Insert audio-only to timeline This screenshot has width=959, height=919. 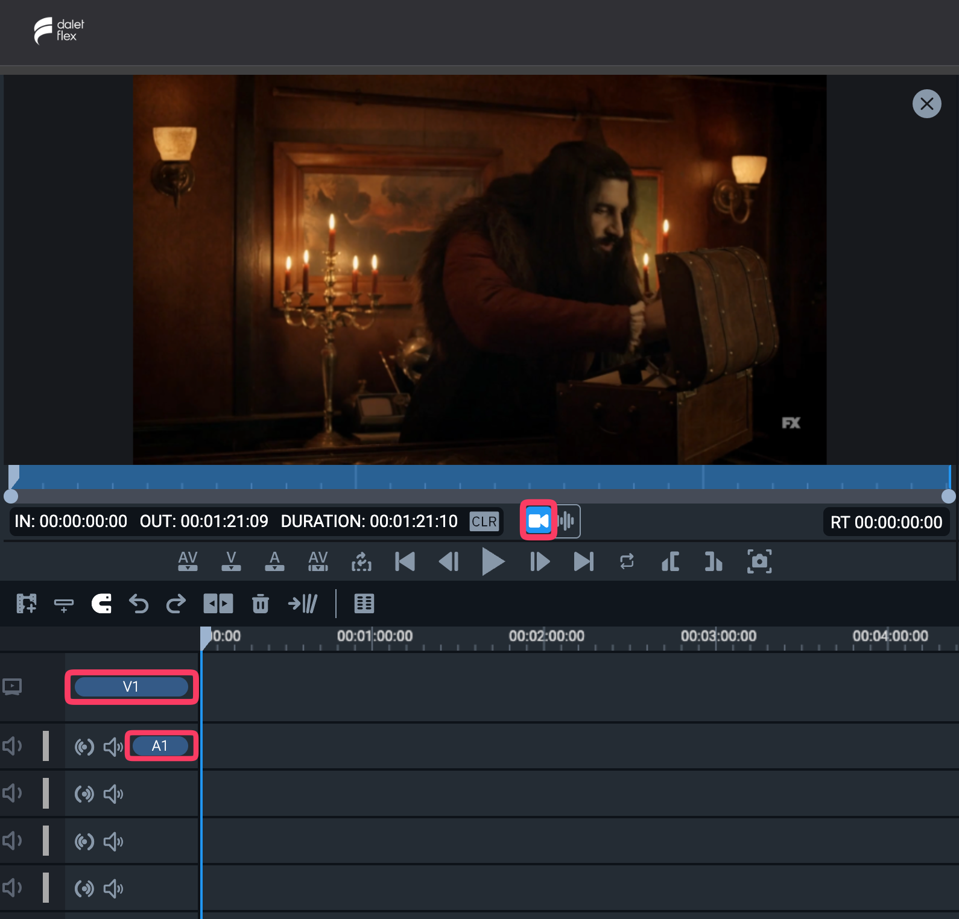[274, 561]
